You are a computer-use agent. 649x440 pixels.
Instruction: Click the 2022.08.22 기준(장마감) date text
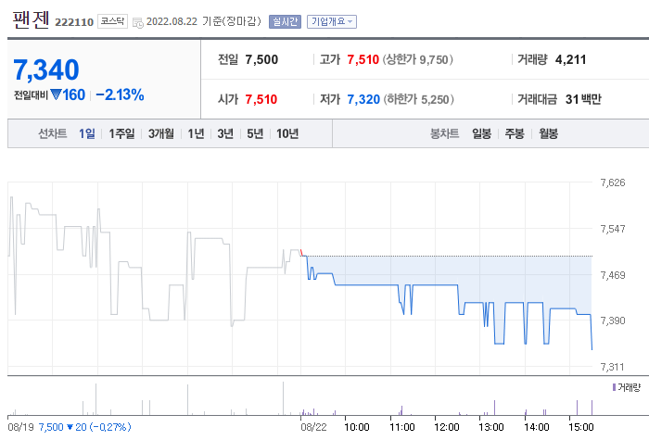coord(204,21)
